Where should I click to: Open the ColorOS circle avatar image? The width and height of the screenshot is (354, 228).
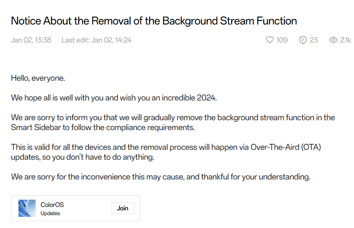pos(27,208)
